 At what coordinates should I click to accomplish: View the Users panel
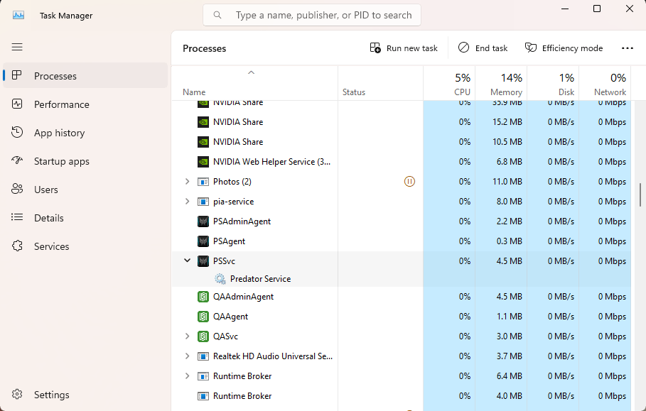[47, 190]
